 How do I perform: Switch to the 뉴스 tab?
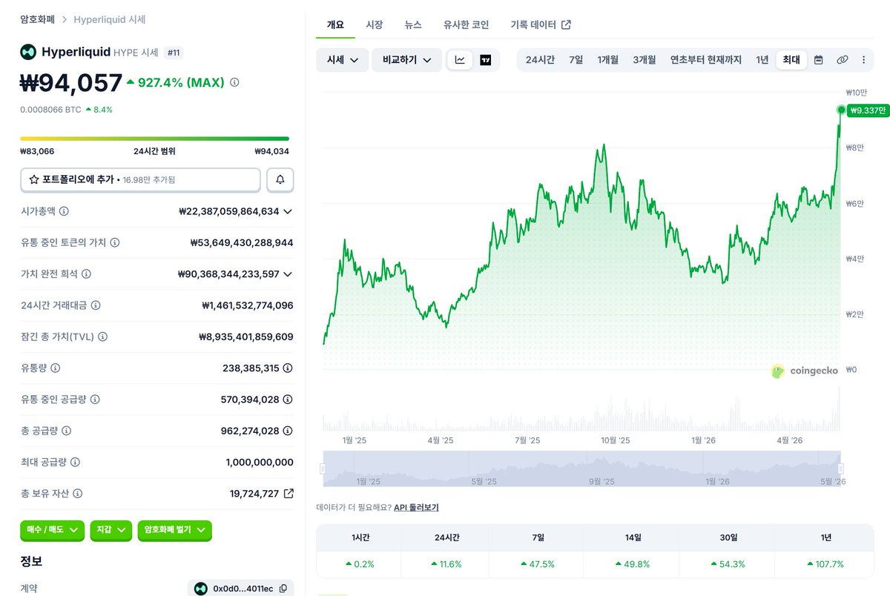413,24
